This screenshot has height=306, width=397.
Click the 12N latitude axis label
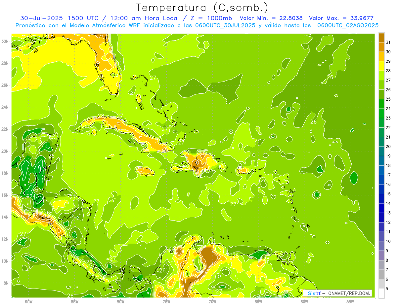pos(5,239)
